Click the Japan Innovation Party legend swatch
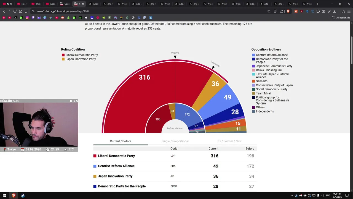353x199 pixels. pos(63,59)
